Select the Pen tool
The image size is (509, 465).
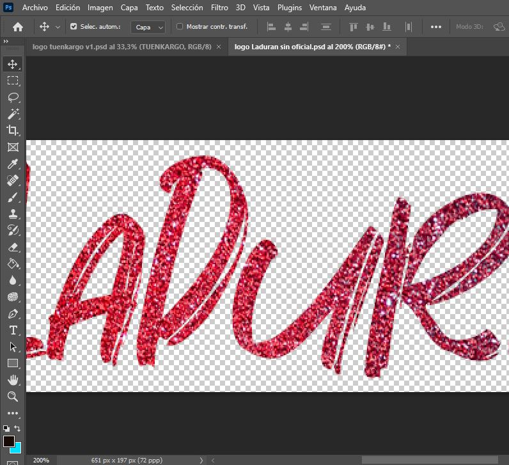point(13,313)
